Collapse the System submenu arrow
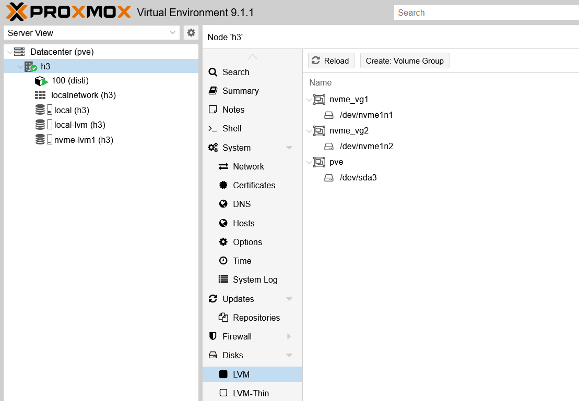Viewport: 579px width, 401px height. click(x=289, y=148)
